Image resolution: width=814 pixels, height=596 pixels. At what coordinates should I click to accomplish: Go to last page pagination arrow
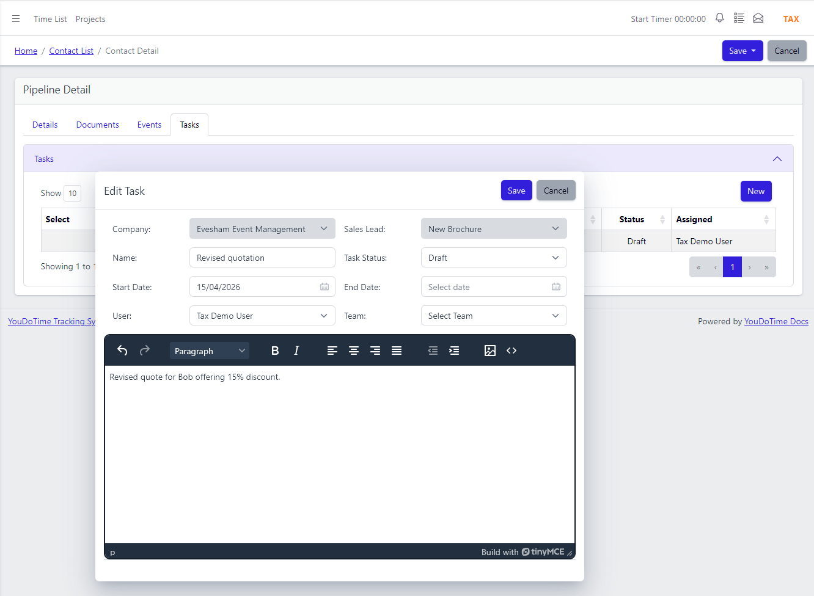tap(766, 267)
